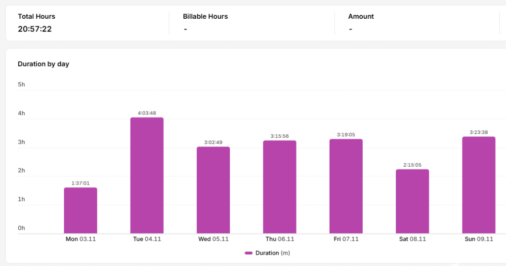Click the 3:15:56 value label
The width and height of the screenshot is (506, 266).
point(280,136)
